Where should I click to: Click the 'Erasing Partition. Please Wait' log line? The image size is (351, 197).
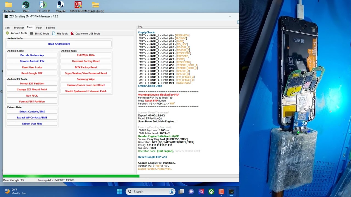pyautogui.click(x=155, y=169)
